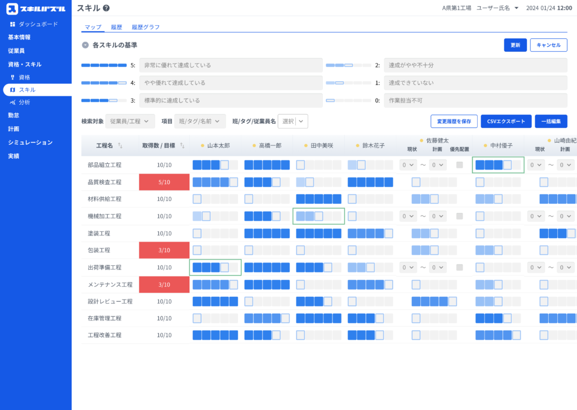Switch to the 履歴グラフ tab
The height and width of the screenshot is (410, 577).
(x=145, y=27)
